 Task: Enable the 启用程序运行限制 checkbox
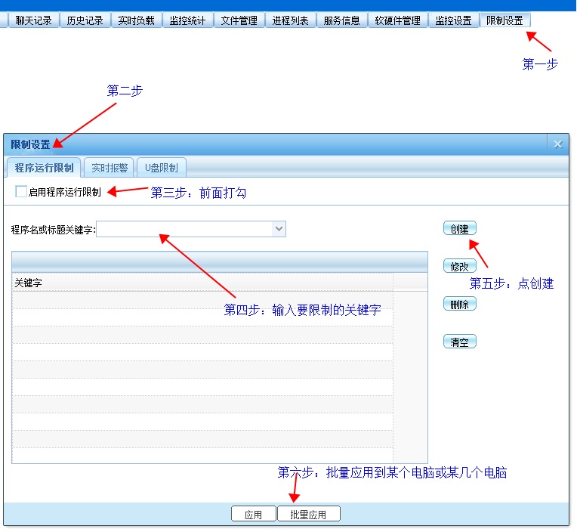(x=21, y=192)
